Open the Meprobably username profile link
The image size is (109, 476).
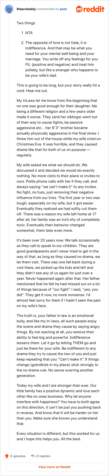click(x=26, y=9)
